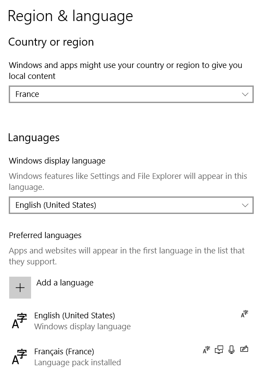
Task: Click the "Language pack installed" status text
Action: click(x=77, y=363)
